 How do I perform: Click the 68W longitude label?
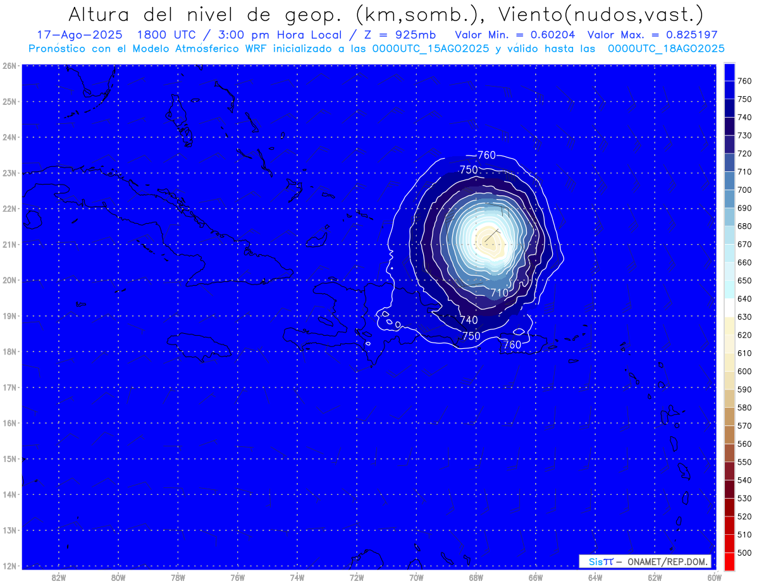(x=476, y=577)
